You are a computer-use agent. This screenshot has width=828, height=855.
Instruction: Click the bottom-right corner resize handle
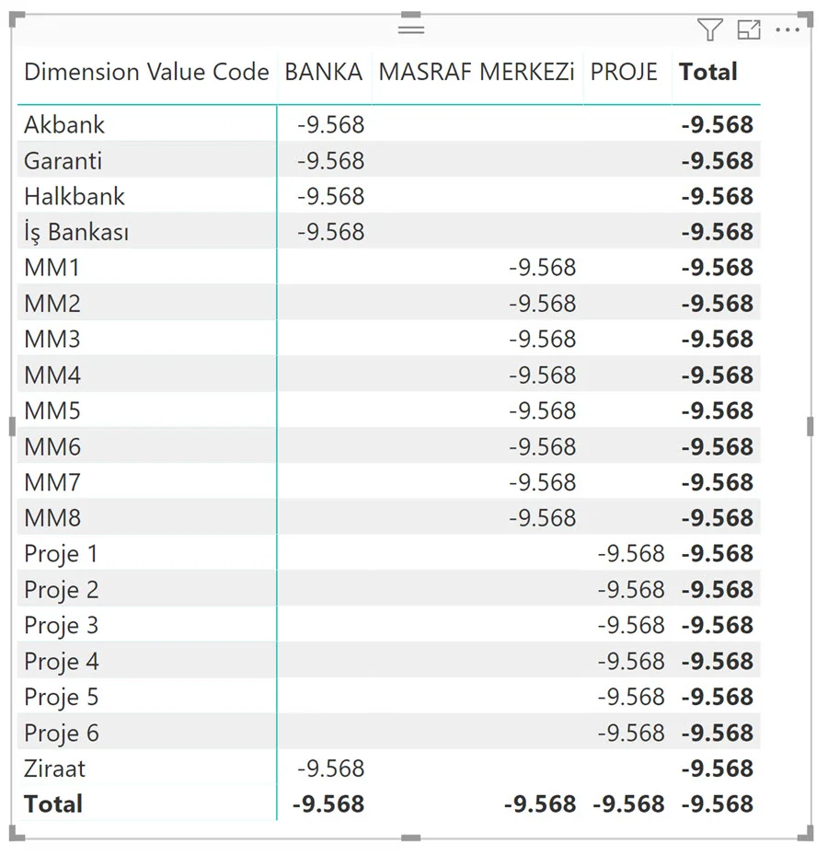[x=808, y=834]
